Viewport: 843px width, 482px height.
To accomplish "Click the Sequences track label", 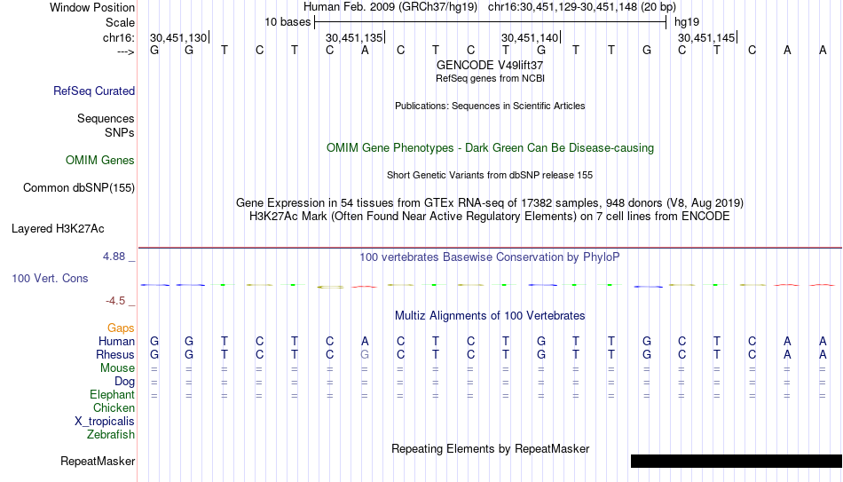I will point(106,118).
